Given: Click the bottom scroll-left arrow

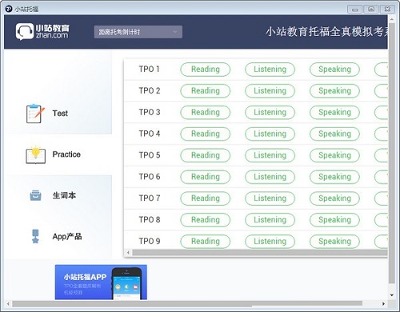Looking at the screenshot, I should pyautogui.click(x=8, y=304).
